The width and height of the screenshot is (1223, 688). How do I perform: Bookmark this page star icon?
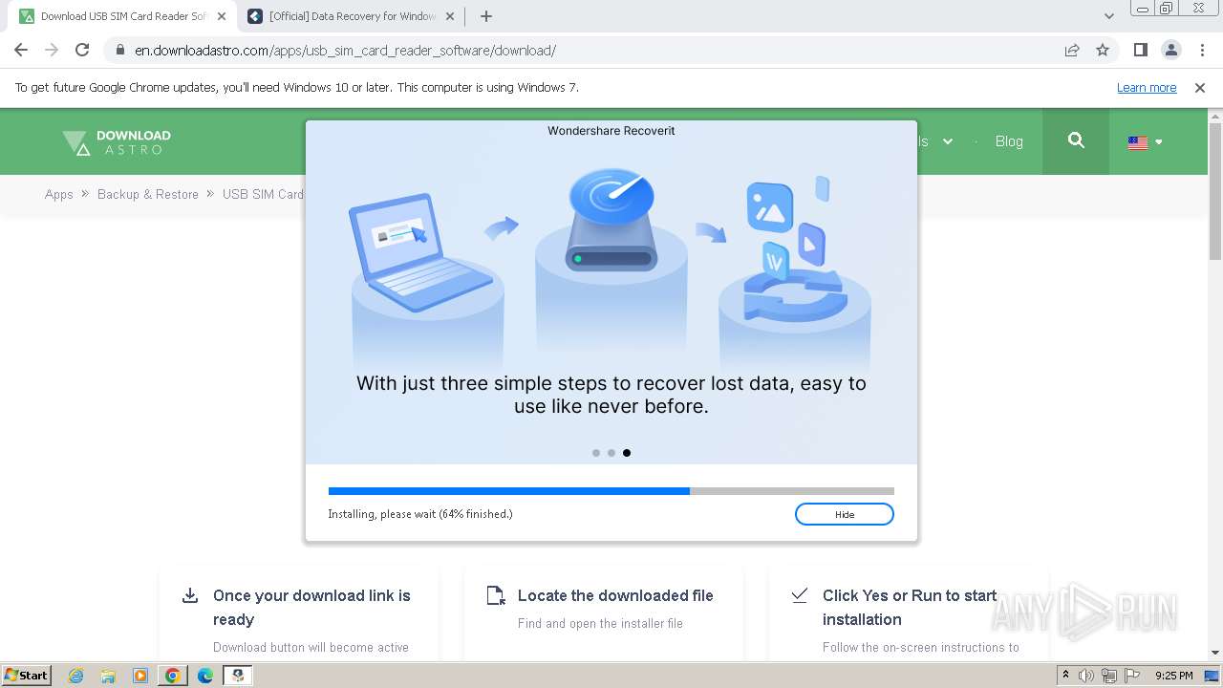[x=1103, y=51]
